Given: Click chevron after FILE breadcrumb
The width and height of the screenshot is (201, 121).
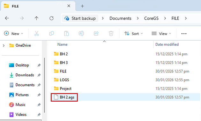Looking at the screenshot, I should pos(186,18).
